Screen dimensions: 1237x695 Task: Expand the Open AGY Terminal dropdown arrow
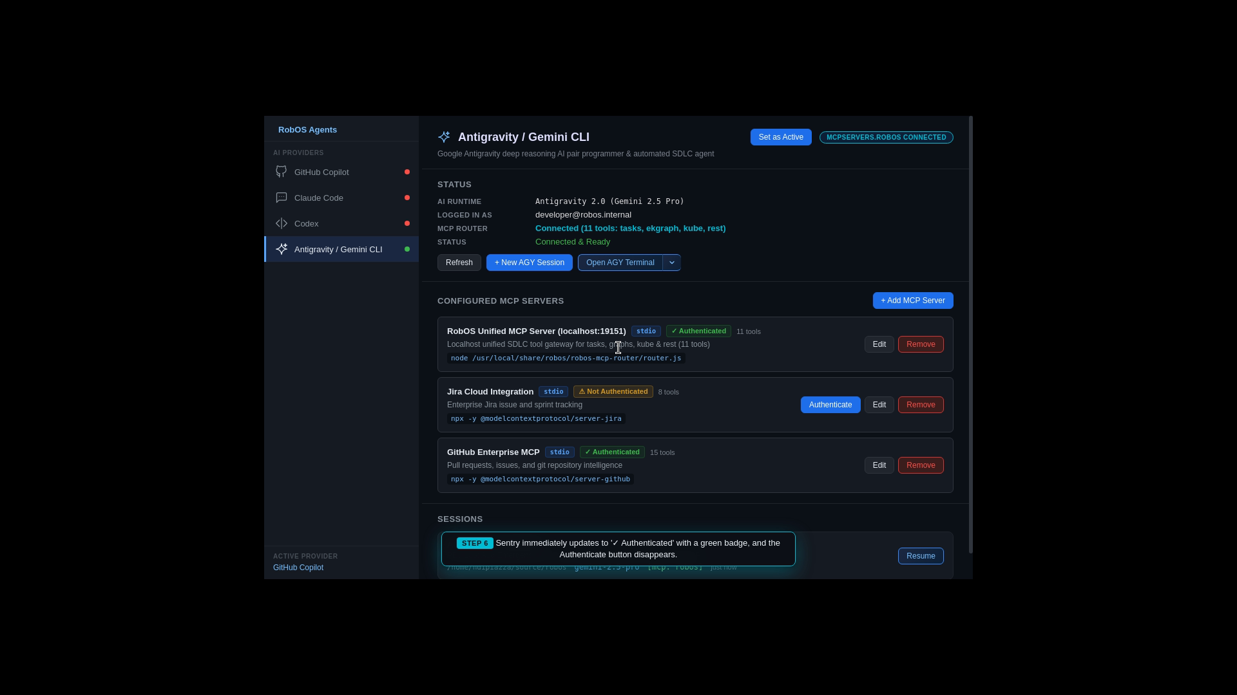(x=672, y=263)
